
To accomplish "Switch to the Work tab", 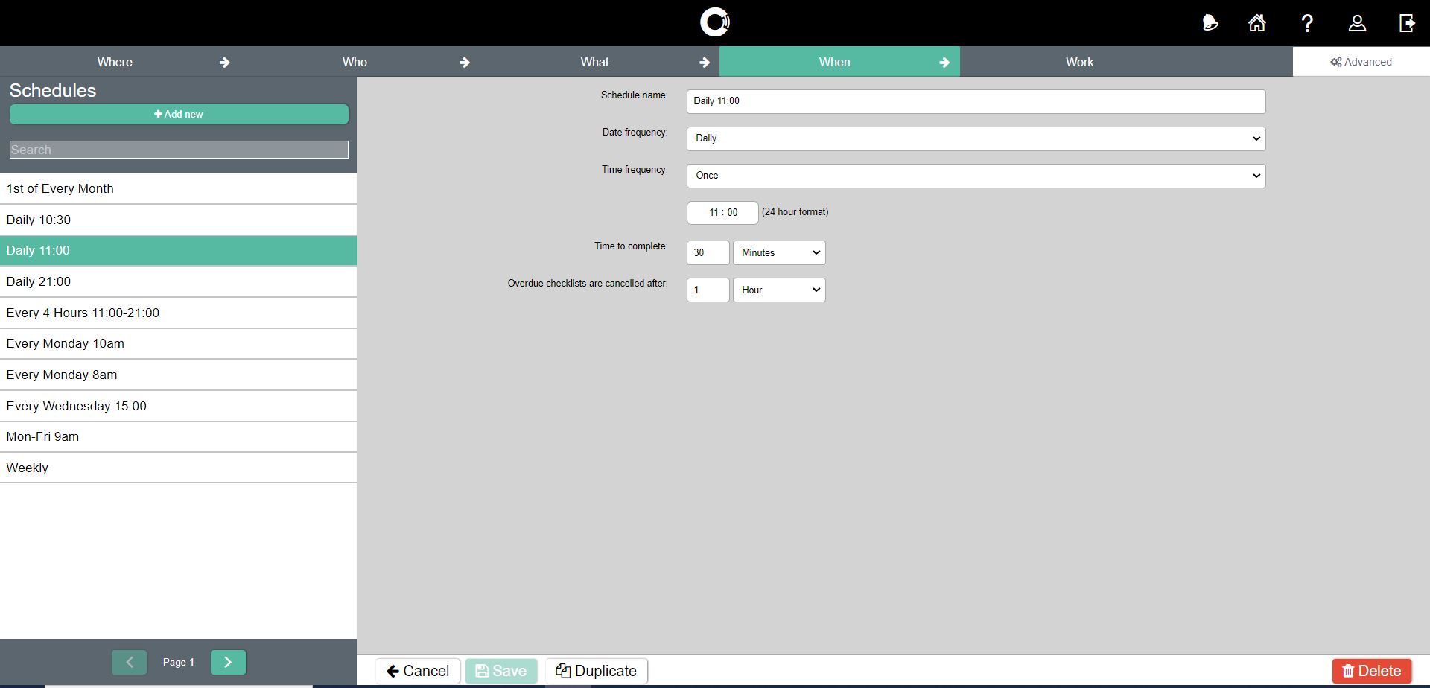I will click(1079, 62).
